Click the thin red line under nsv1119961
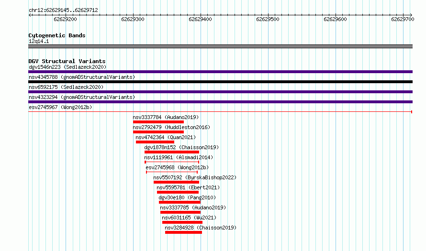The image size is (426, 251). 172,162
